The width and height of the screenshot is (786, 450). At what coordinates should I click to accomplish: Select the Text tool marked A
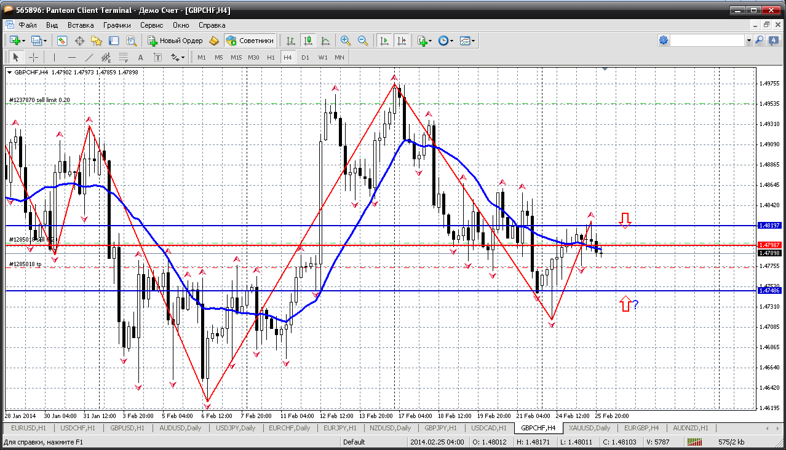pyautogui.click(x=140, y=57)
